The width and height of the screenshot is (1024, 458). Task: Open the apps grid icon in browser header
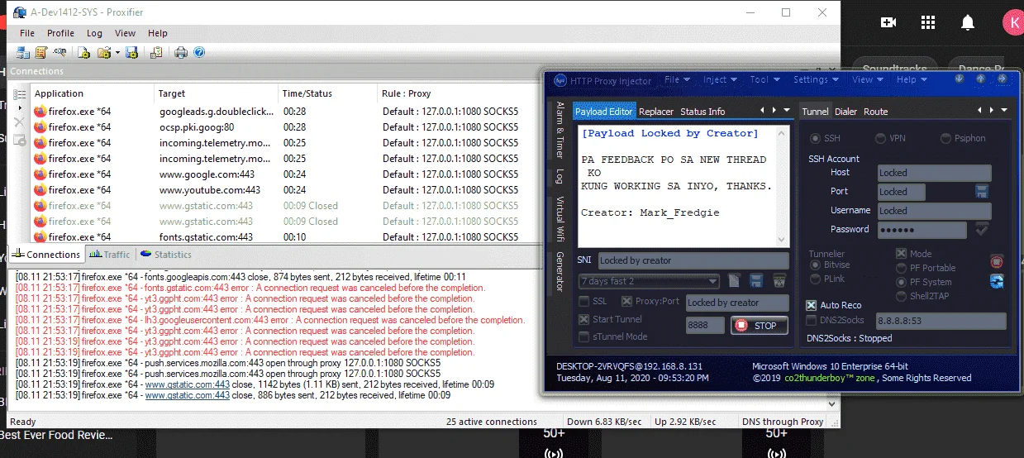pos(928,22)
